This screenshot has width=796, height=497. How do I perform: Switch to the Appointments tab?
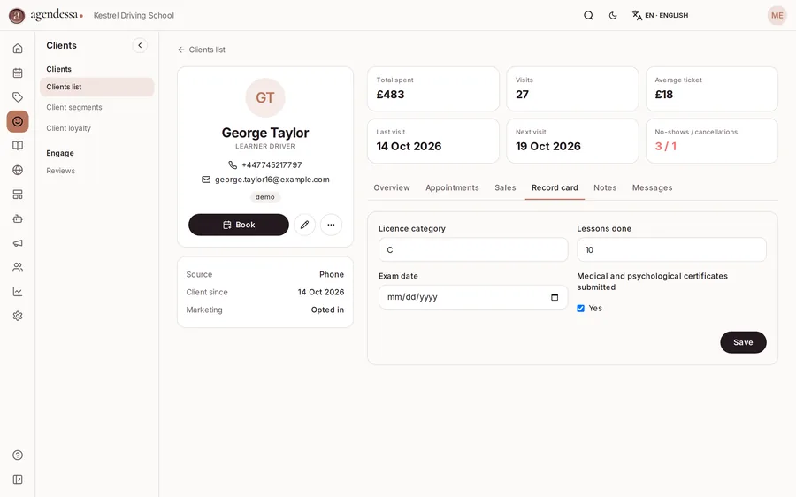coord(452,187)
